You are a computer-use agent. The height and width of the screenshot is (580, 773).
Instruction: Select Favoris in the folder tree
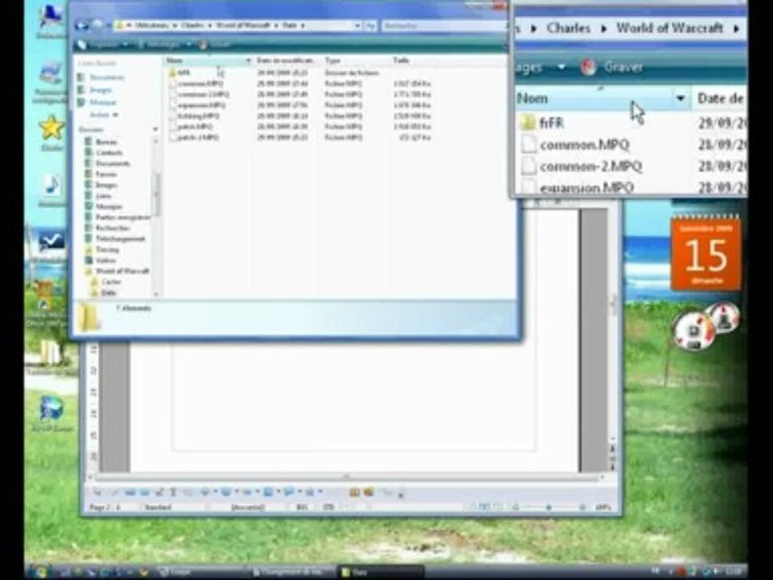point(101,174)
